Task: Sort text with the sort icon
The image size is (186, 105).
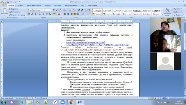Action: tap(86, 10)
